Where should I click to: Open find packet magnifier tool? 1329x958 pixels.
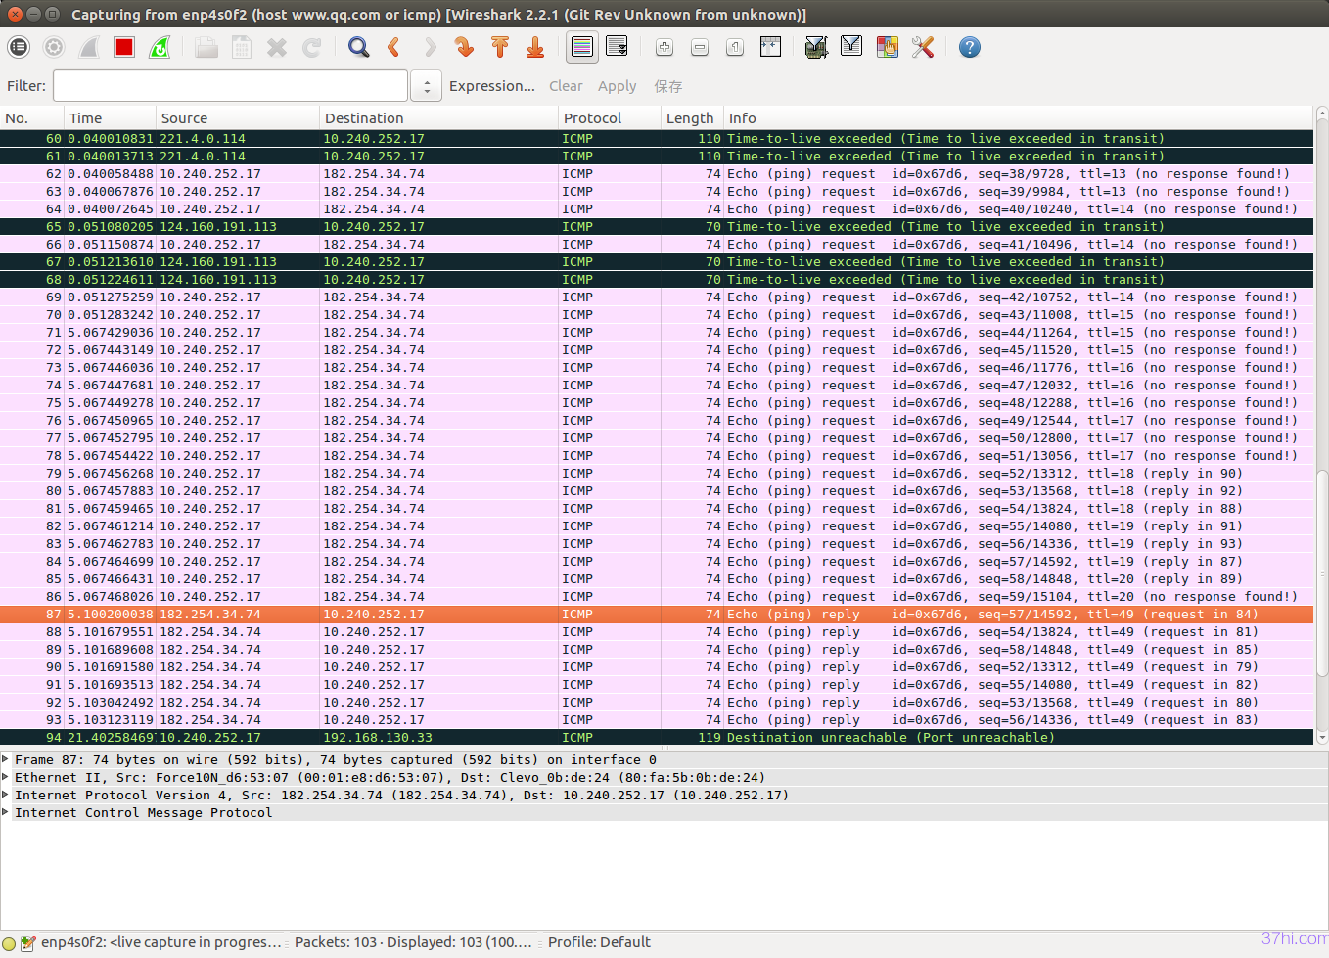[359, 47]
